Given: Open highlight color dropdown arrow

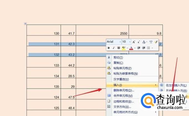Looking at the screenshot, I should point(127,48).
